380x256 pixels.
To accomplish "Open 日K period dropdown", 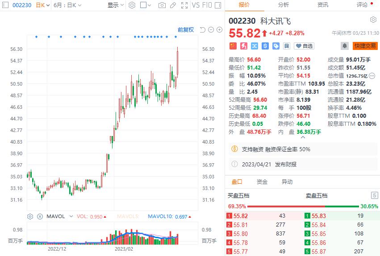I will coord(43,5).
